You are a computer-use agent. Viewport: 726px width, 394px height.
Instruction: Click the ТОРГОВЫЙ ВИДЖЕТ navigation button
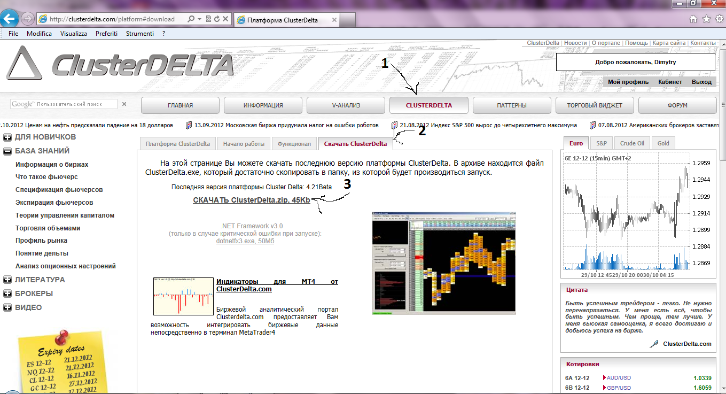pos(595,105)
